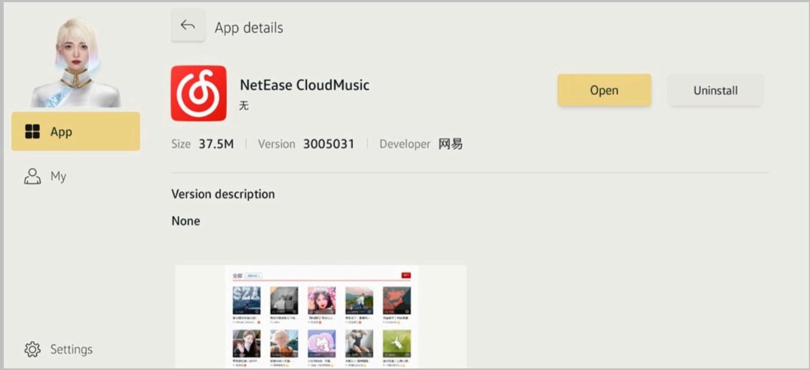Click the 无 subtitle under app name

pos(244,105)
